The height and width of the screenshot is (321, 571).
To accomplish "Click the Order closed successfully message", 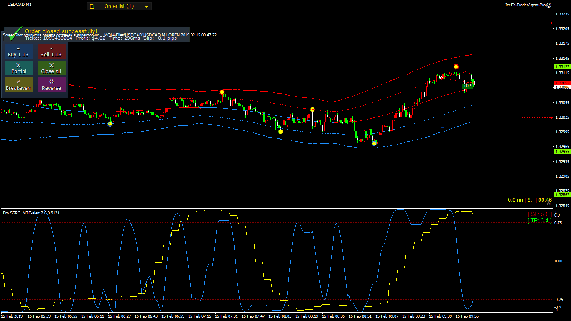I will coord(61,31).
